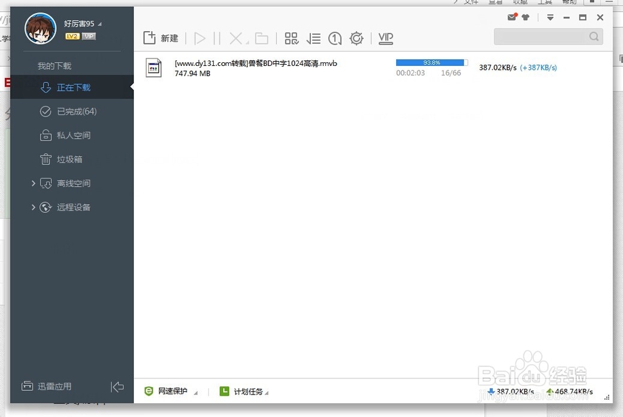This screenshot has height=417, width=623.
Task: Open 迅雷应用 at sidebar bottom
Action: (x=47, y=386)
